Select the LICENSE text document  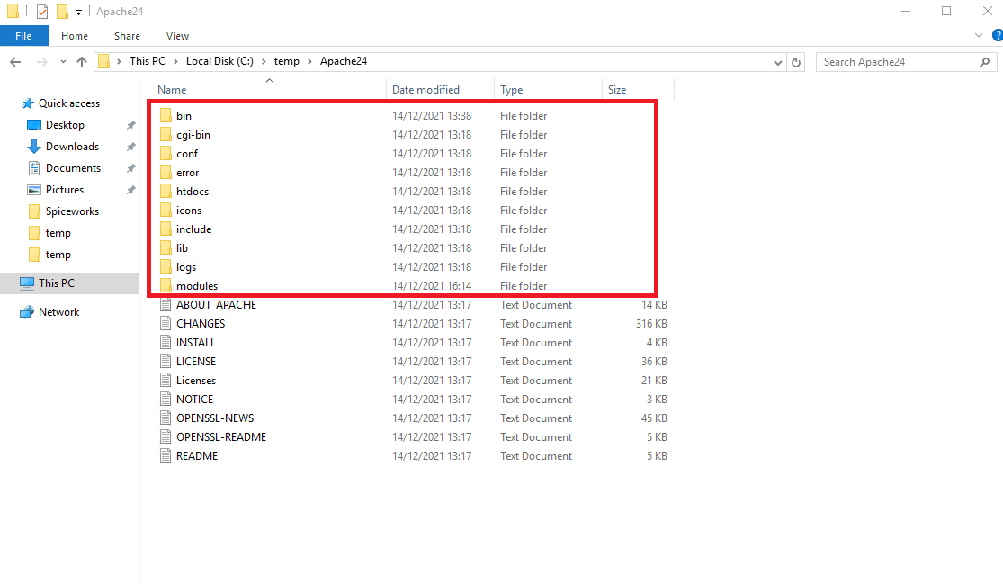[196, 362]
